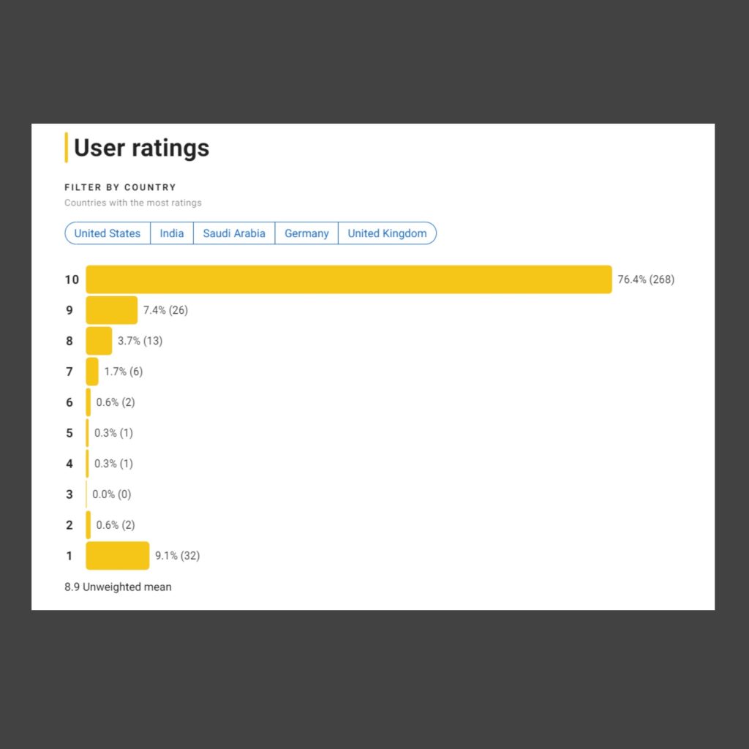Select the "7.4% (26)" percentage text
The height and width of the screenshot is (749, 749).
pyautogui.click(x=165, y=310)
